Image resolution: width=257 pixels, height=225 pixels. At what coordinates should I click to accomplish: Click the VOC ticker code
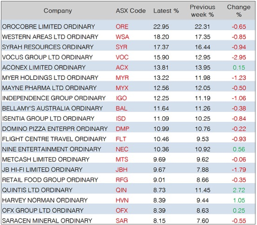pos(122,57)
